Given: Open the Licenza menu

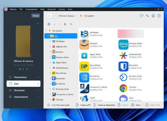Looking at the screenshot, I should [62, 9].
